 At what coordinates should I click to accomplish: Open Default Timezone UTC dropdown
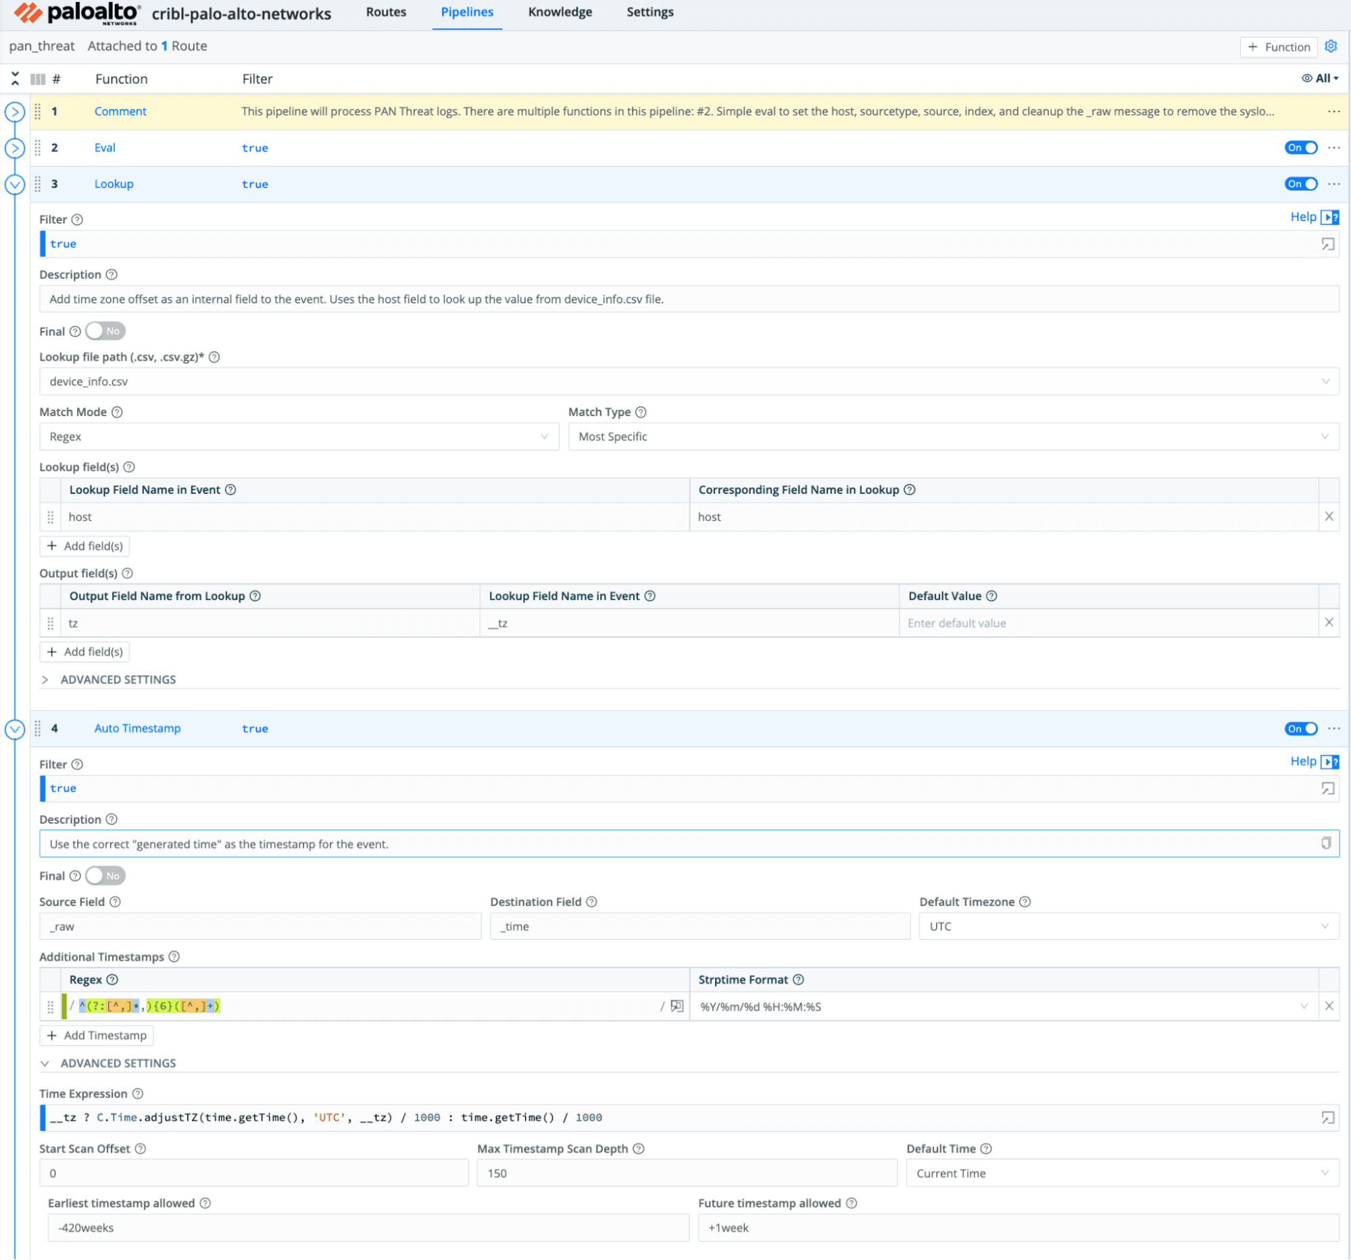(x=1128, y=926)
